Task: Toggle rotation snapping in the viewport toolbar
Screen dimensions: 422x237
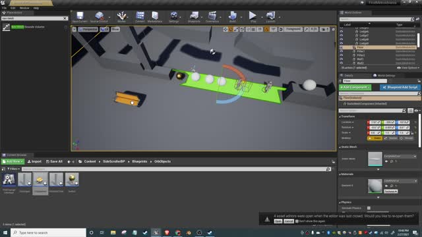Action: click(x=266, y=29)
